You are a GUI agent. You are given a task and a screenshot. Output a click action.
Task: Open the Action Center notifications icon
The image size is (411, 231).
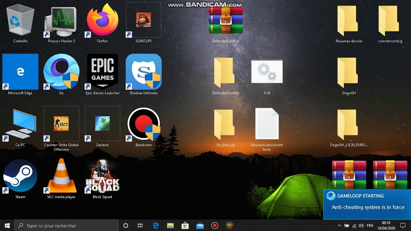pyautogui.click(x=403, y=226)
